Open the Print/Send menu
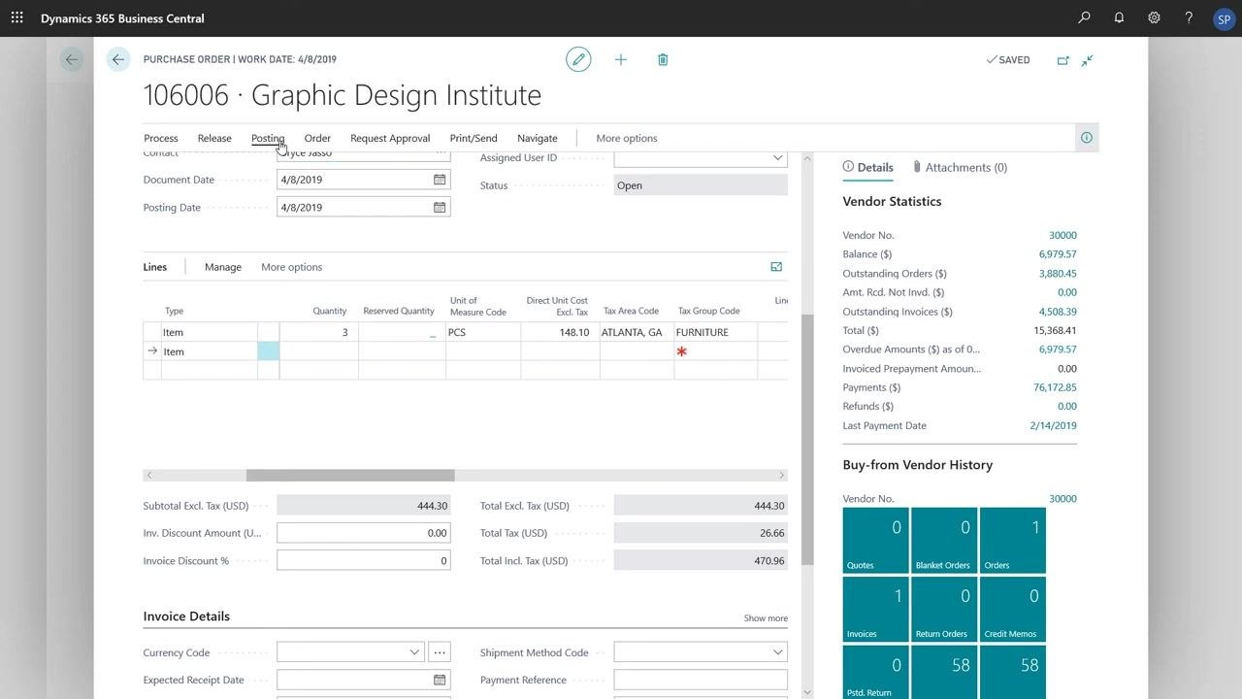Image resolution: width=1242 pixels, height=699 pixels. [474, 138]
